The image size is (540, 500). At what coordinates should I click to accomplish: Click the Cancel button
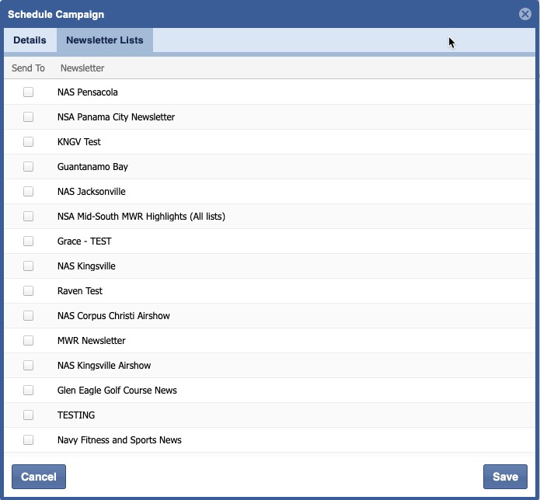pos(39,477)
